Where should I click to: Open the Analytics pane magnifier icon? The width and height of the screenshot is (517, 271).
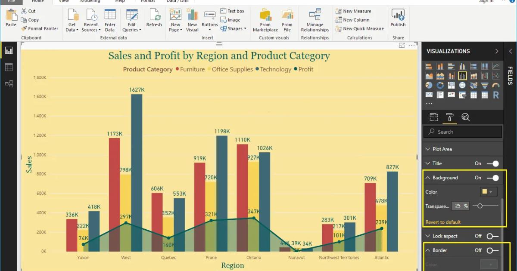click(x=464, y=117)
